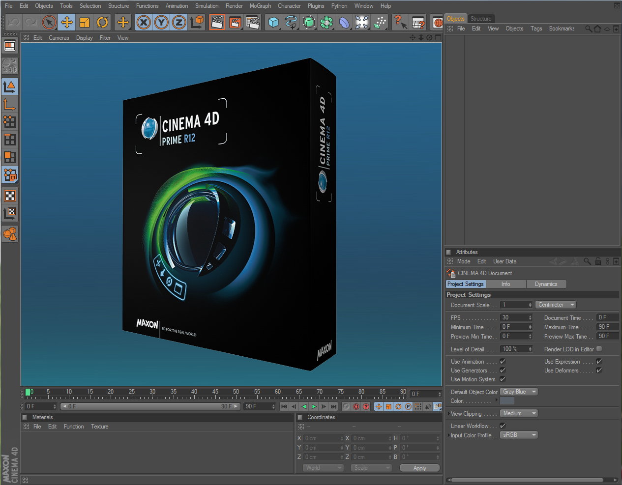Toggle automatic keyframing
Image resolution: width=622 pixels, height=485 pixels.
[x=356, y=406]
